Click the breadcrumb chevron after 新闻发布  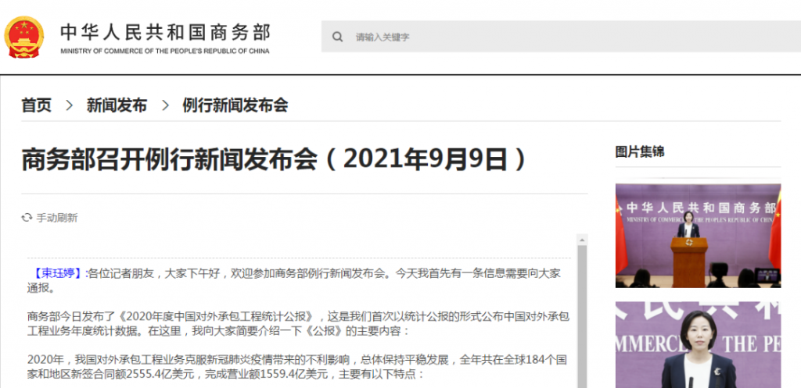(x=165, y=105)
